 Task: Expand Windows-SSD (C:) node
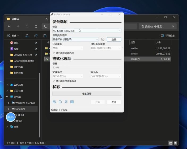coord(8,103)
